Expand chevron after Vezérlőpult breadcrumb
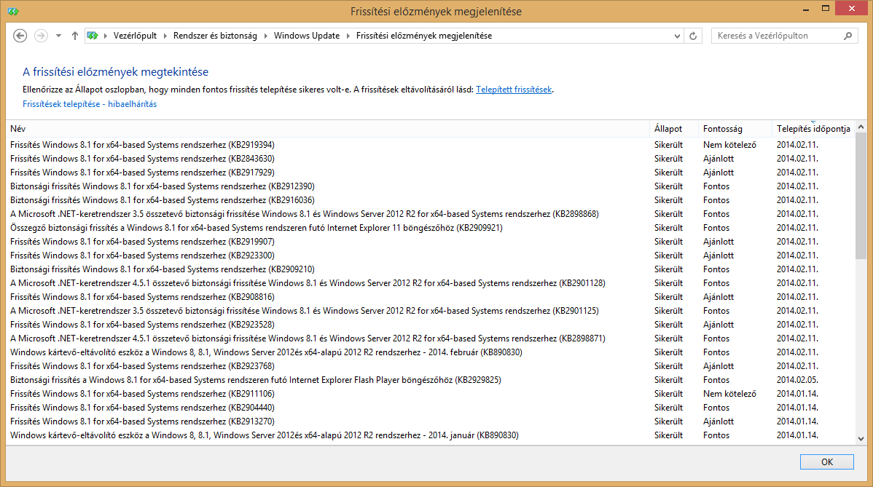 pos(165,36)
